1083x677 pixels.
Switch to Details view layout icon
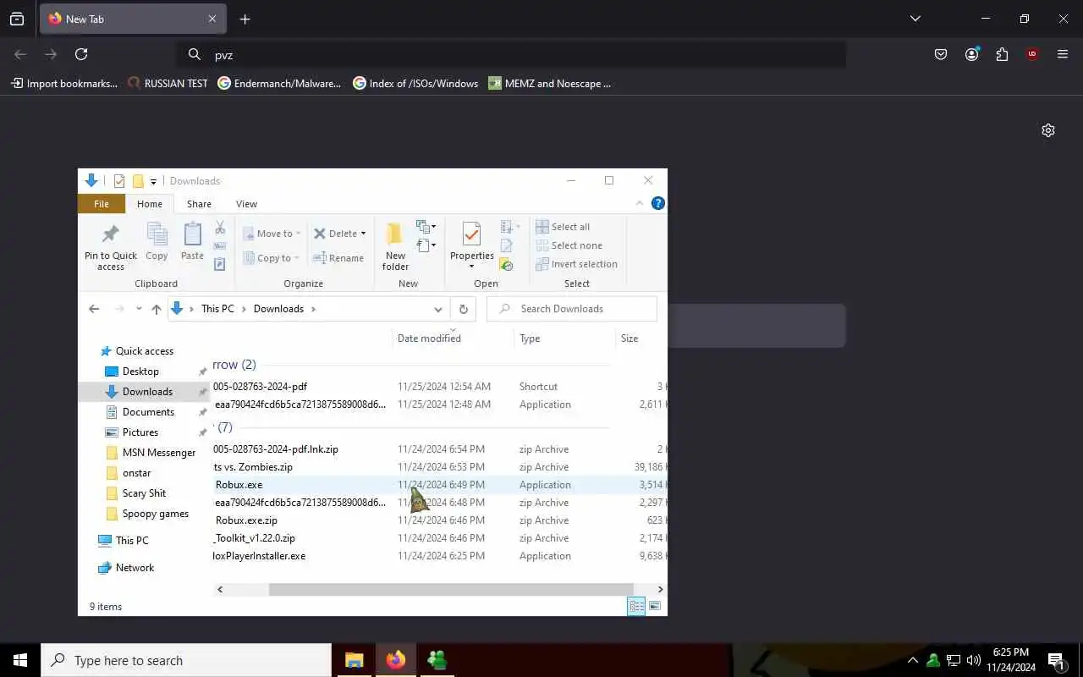coord(636,606)
